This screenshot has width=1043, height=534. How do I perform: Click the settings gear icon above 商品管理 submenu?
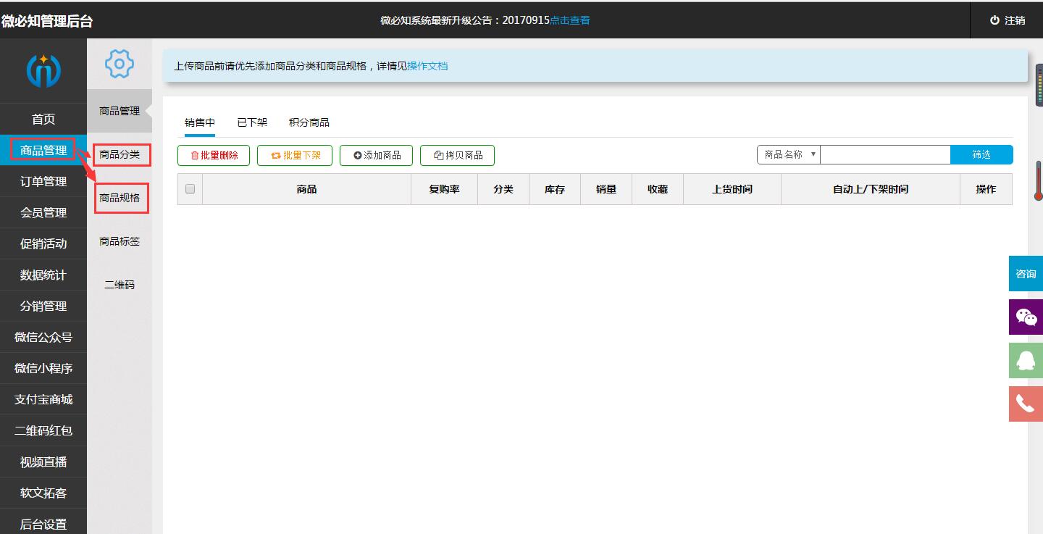(x=119, y=64)
